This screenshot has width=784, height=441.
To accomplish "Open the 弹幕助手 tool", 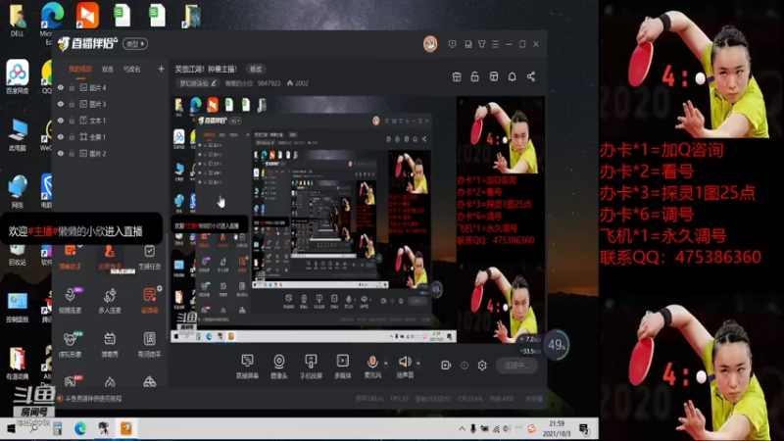I will click(x=70, y=257).
